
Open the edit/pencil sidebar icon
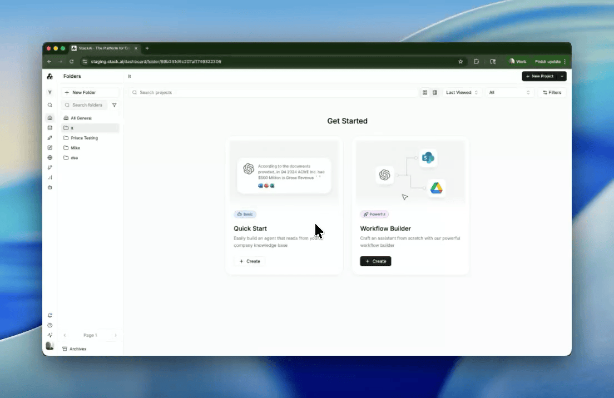click(x=49, y=147)
